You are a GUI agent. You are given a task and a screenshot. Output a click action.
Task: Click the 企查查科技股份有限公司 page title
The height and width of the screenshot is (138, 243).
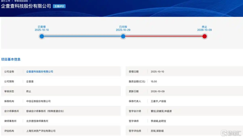click(x=26, y=6)
